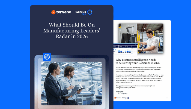The width and height of the screenshot is (191, 109).
Task: Click the page number in footer corner
Action: (x=166, y=98)
